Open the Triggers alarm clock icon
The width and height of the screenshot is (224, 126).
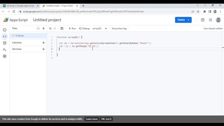[5, 43]
